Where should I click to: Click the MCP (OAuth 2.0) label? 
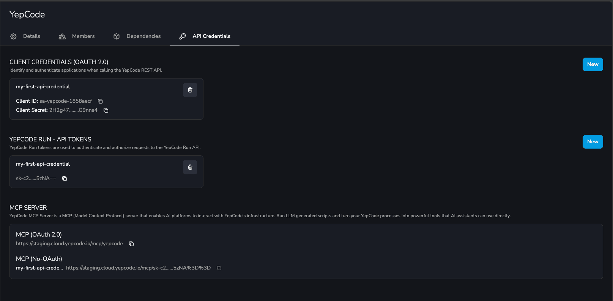pyautogui.click(x=39, y=235)
